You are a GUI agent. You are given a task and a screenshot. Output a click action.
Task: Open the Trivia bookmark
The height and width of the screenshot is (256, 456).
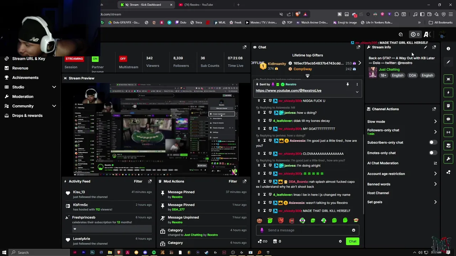point(196,22)
